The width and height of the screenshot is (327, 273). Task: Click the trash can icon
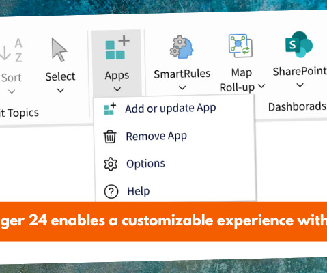[x=110, y=136]
